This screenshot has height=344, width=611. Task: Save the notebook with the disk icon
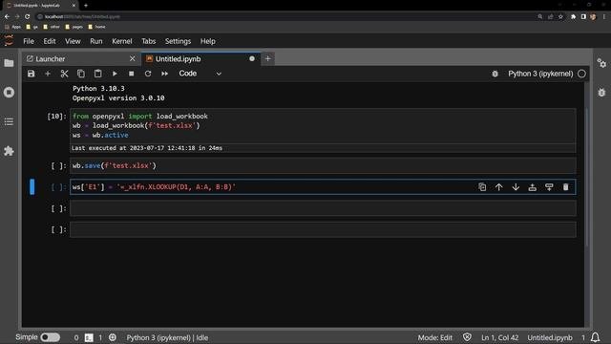31,74
